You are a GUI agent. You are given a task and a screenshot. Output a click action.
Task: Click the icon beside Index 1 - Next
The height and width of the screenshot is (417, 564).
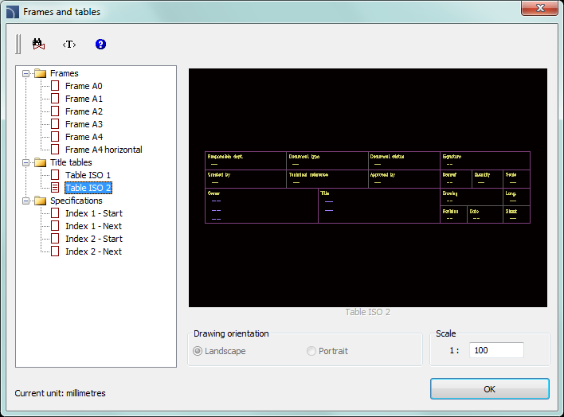pyautogui.click(x=55, y=226)
